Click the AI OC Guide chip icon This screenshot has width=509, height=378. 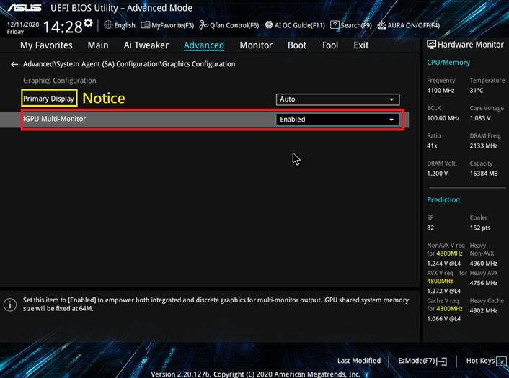(269, 25)
